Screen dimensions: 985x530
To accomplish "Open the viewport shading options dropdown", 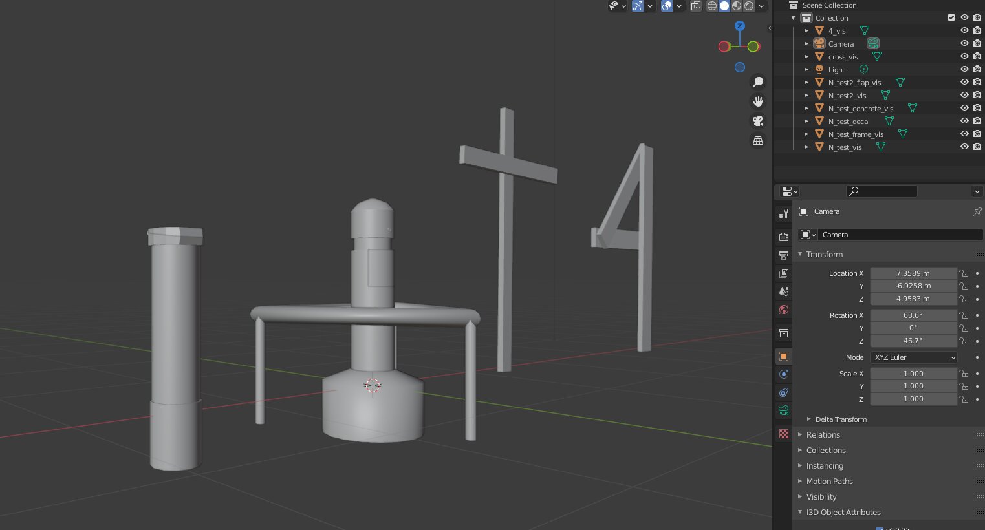I will pyautogui.click(x=762, y=6).
